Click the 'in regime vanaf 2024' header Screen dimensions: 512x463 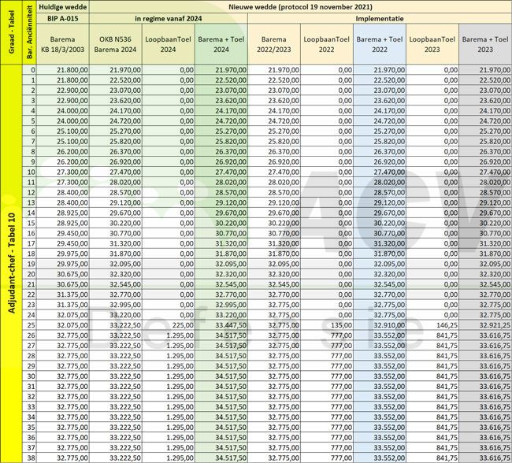(169, 18)
